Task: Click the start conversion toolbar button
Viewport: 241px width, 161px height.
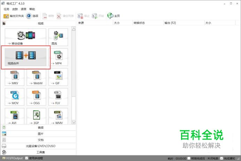Action: [98, 16]
